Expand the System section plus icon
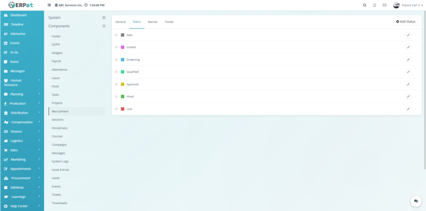Image resolution: width=426 pixels, height=211 pixels. (104, 17)
